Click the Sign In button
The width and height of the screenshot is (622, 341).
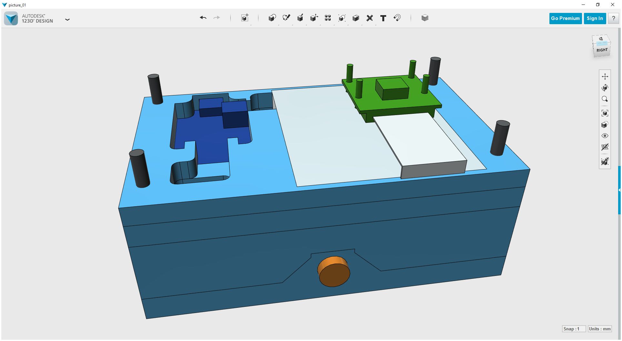click(595, 18)
